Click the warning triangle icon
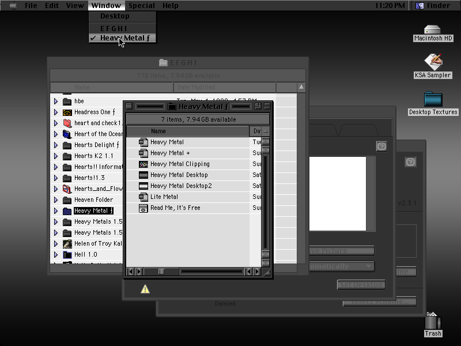Screen dimensions: 461x346 point(145,289)
